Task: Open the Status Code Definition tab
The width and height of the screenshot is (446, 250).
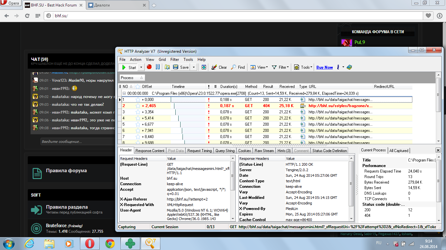Action: point(329,151)
